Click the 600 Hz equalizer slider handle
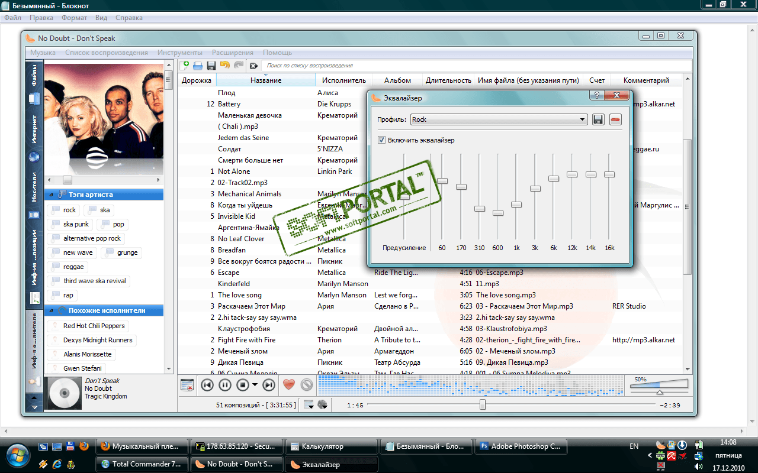Screen dimensions: 758x473 click(497, 212)
